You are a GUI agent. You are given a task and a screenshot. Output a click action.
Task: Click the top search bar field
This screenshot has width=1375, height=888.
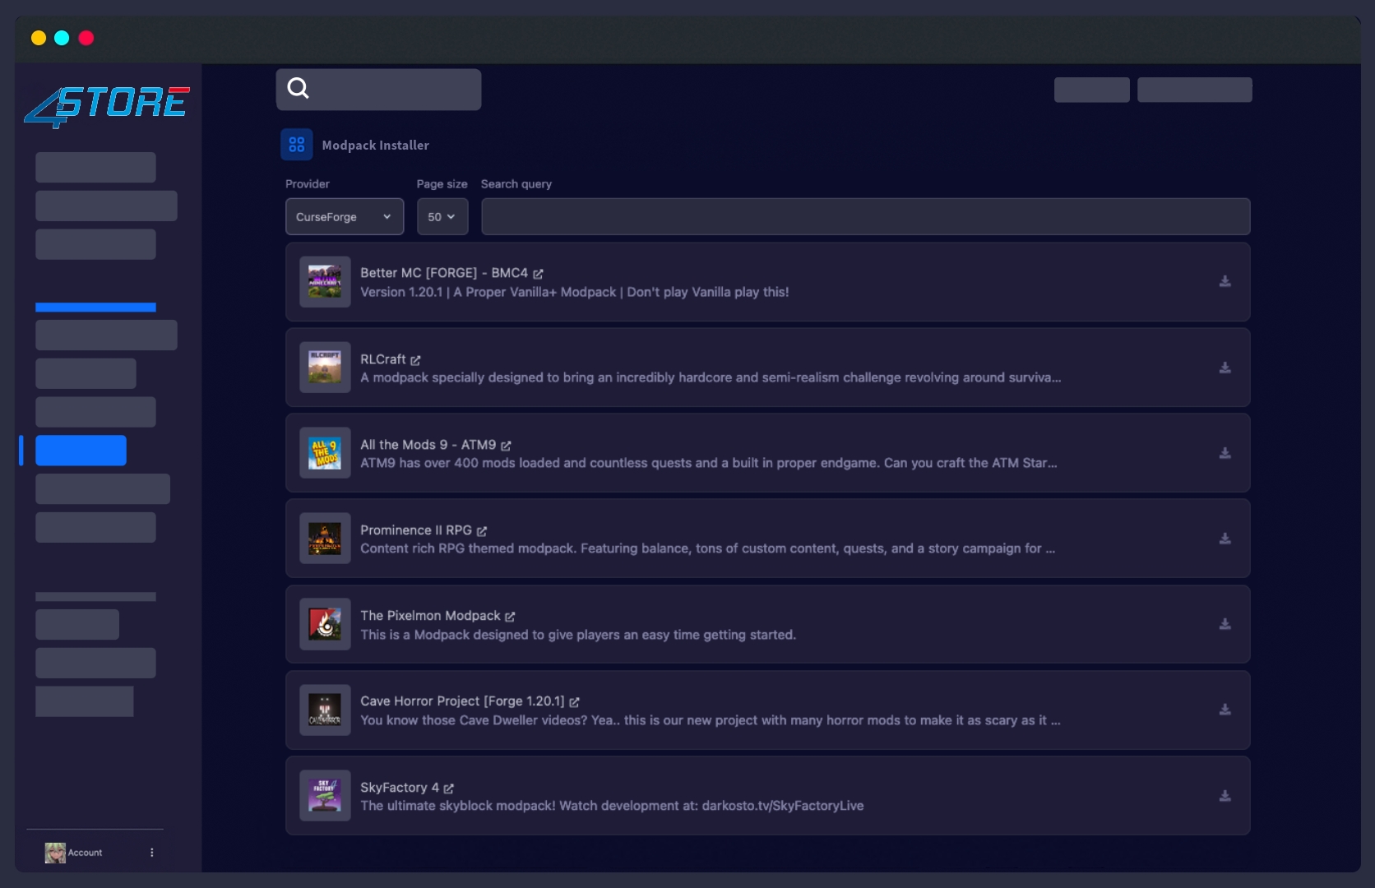point(378,89)
